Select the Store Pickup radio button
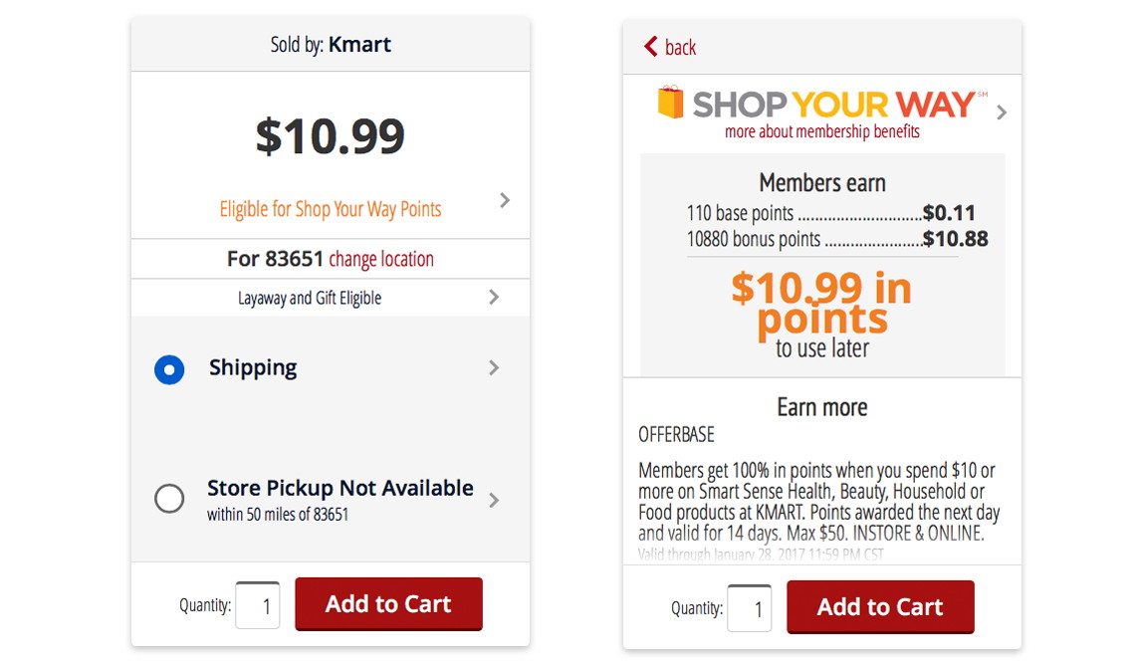This screenshot has width=1135, height=671. click(169, 498)
